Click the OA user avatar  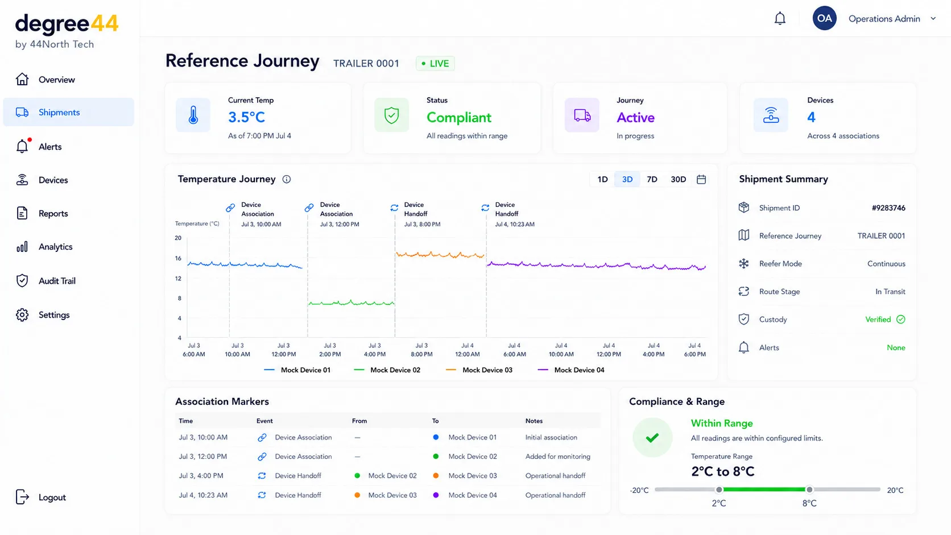click(x=824, y=18)
